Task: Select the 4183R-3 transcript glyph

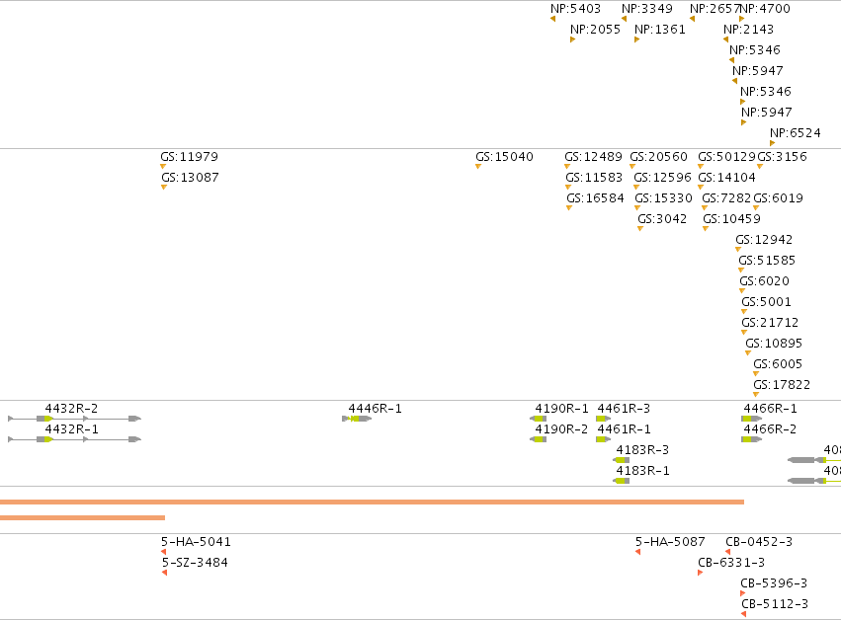Action: [621, 460]
